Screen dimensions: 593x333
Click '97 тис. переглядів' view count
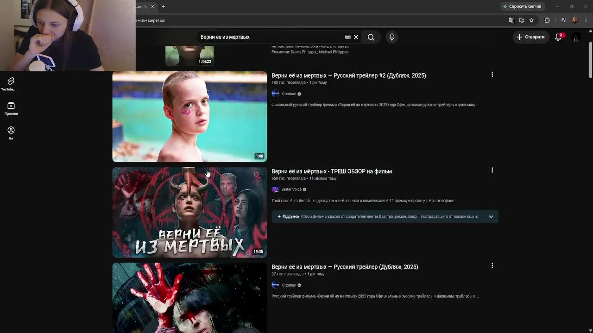tap(287, 274)
